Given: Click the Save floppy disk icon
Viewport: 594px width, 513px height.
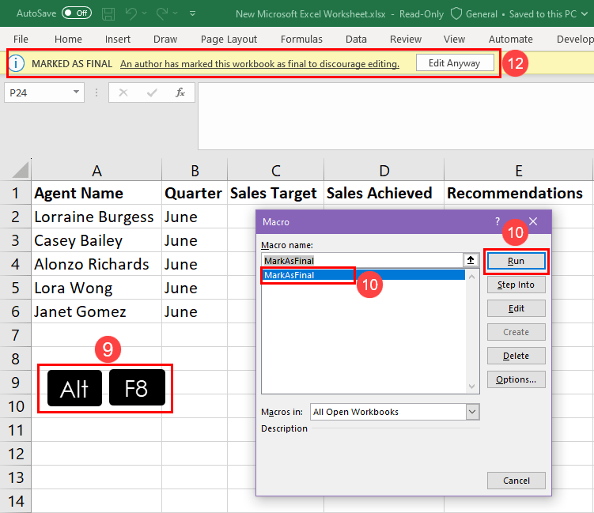Looking at the screenshot, I should (x=108, y=14).
